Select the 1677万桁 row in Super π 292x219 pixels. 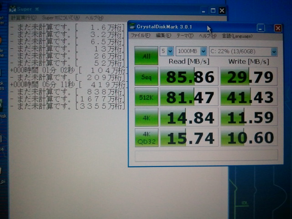point(68,99)
